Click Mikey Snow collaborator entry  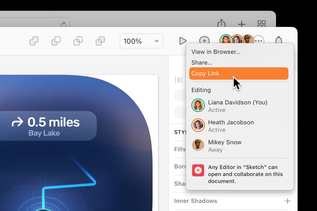click(x=225, y=146)
